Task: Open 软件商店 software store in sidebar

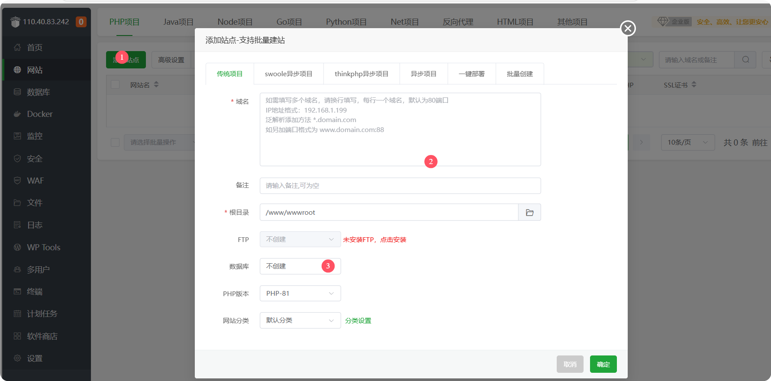Action: pos(42,336)
